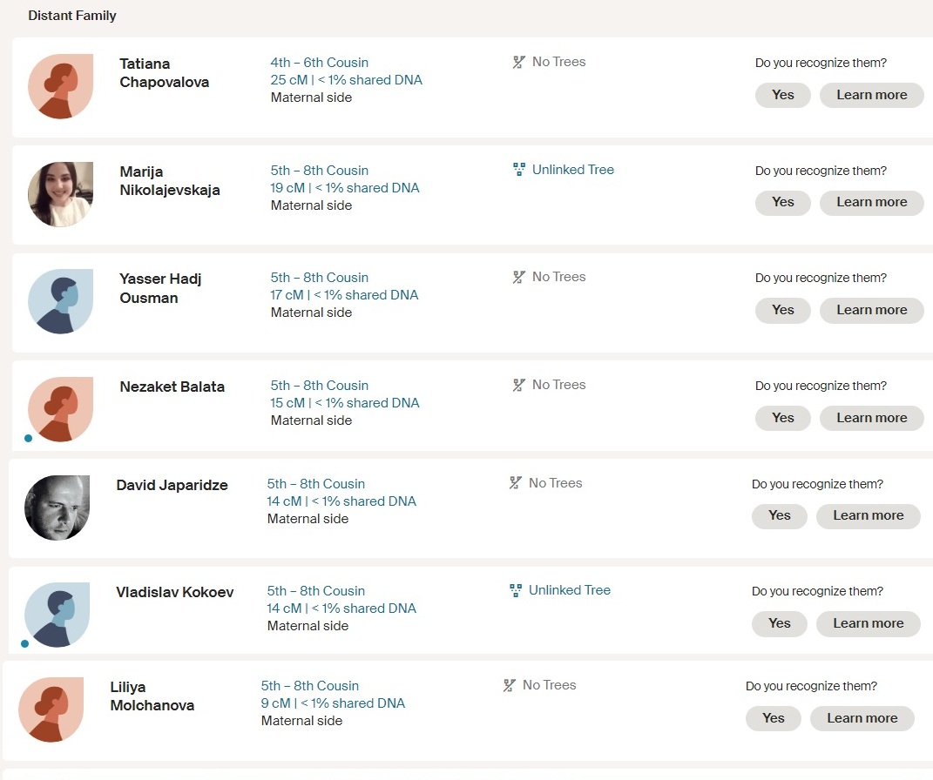Open David Japaridze's profile photo
Screen dimensions: 933x780
[x=57, y=508]
